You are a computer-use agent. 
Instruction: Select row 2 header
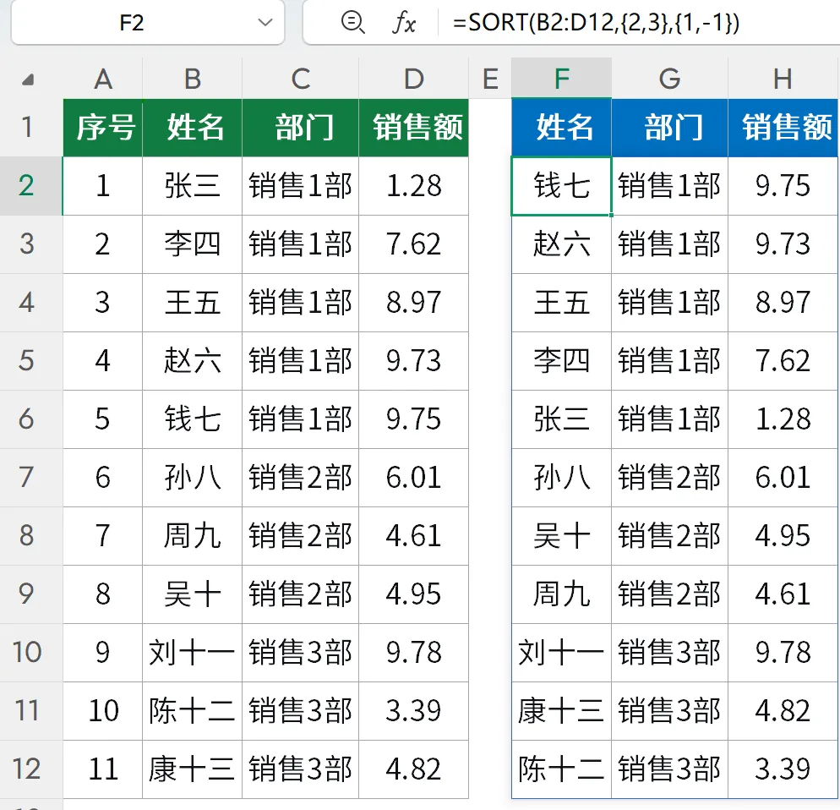pos(27,186)
